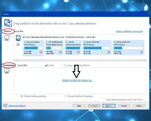Image resolution: width=151 pixels, height=121 pixels.
Task: Click the Destination computer monitor icon
Action: click(7, 71)
